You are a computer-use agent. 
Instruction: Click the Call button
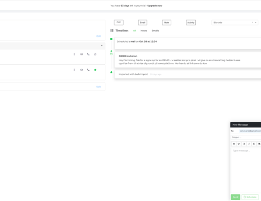coord(118,23)
